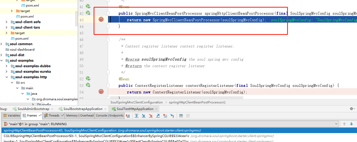Collapse the src folder
Screen dimensions: 357x142
point(12,83)
